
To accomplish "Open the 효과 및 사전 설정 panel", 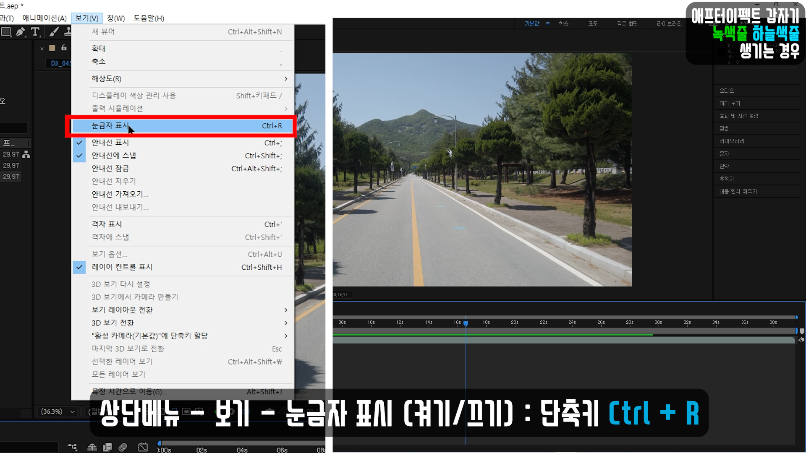I will [x=738, y=116].
